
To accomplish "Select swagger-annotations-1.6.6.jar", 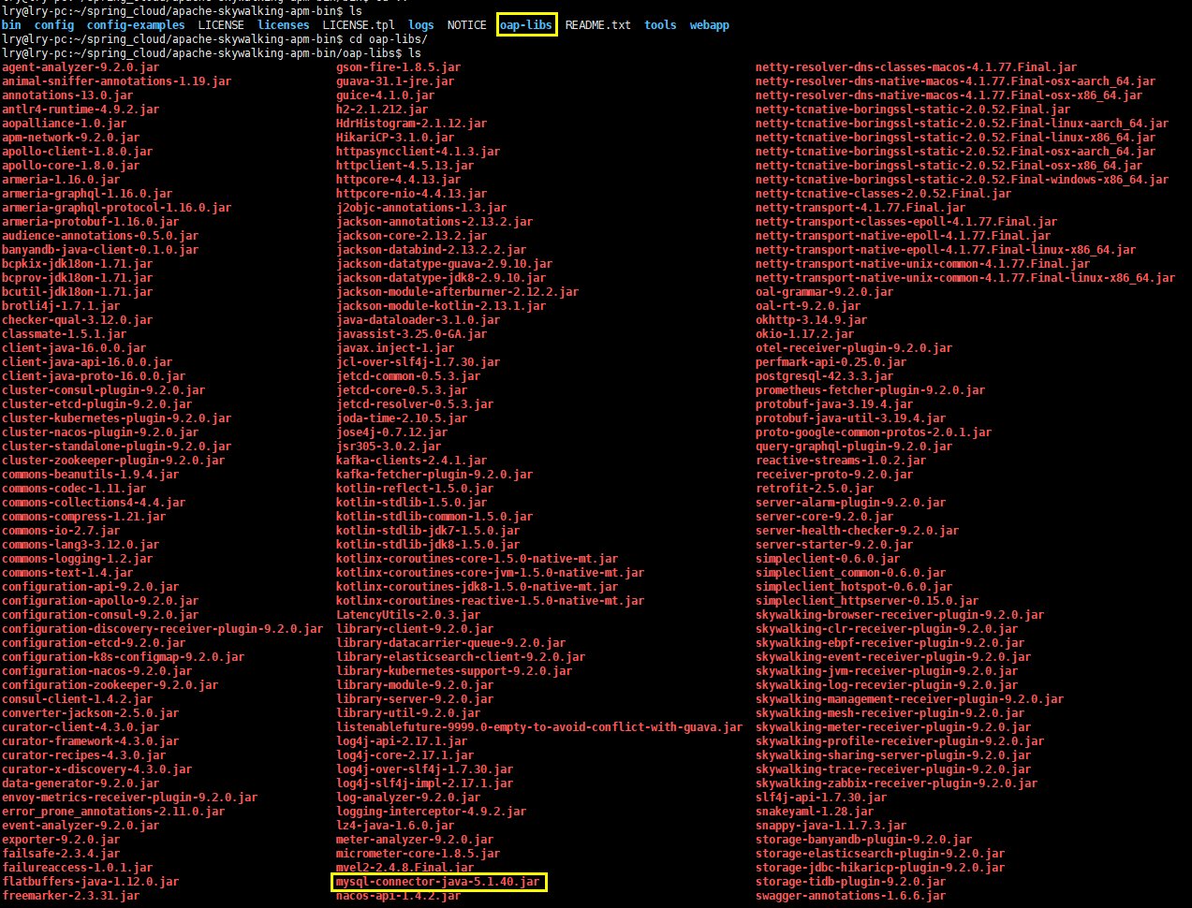I will coord(850,896).
